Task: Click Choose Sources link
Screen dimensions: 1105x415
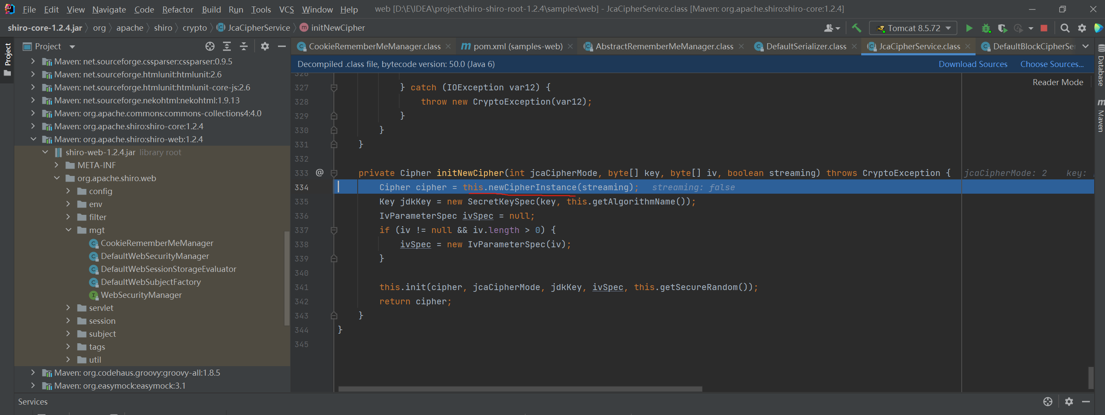Action: coord(1052,64)
